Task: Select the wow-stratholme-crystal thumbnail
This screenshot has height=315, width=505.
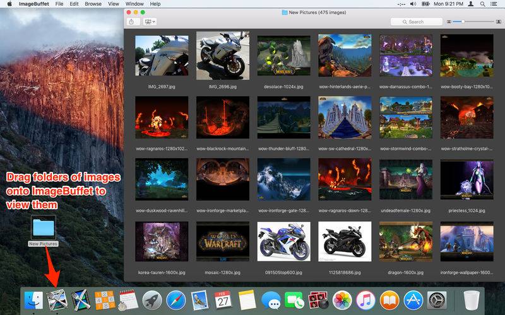Action: [x=466, y=118]
